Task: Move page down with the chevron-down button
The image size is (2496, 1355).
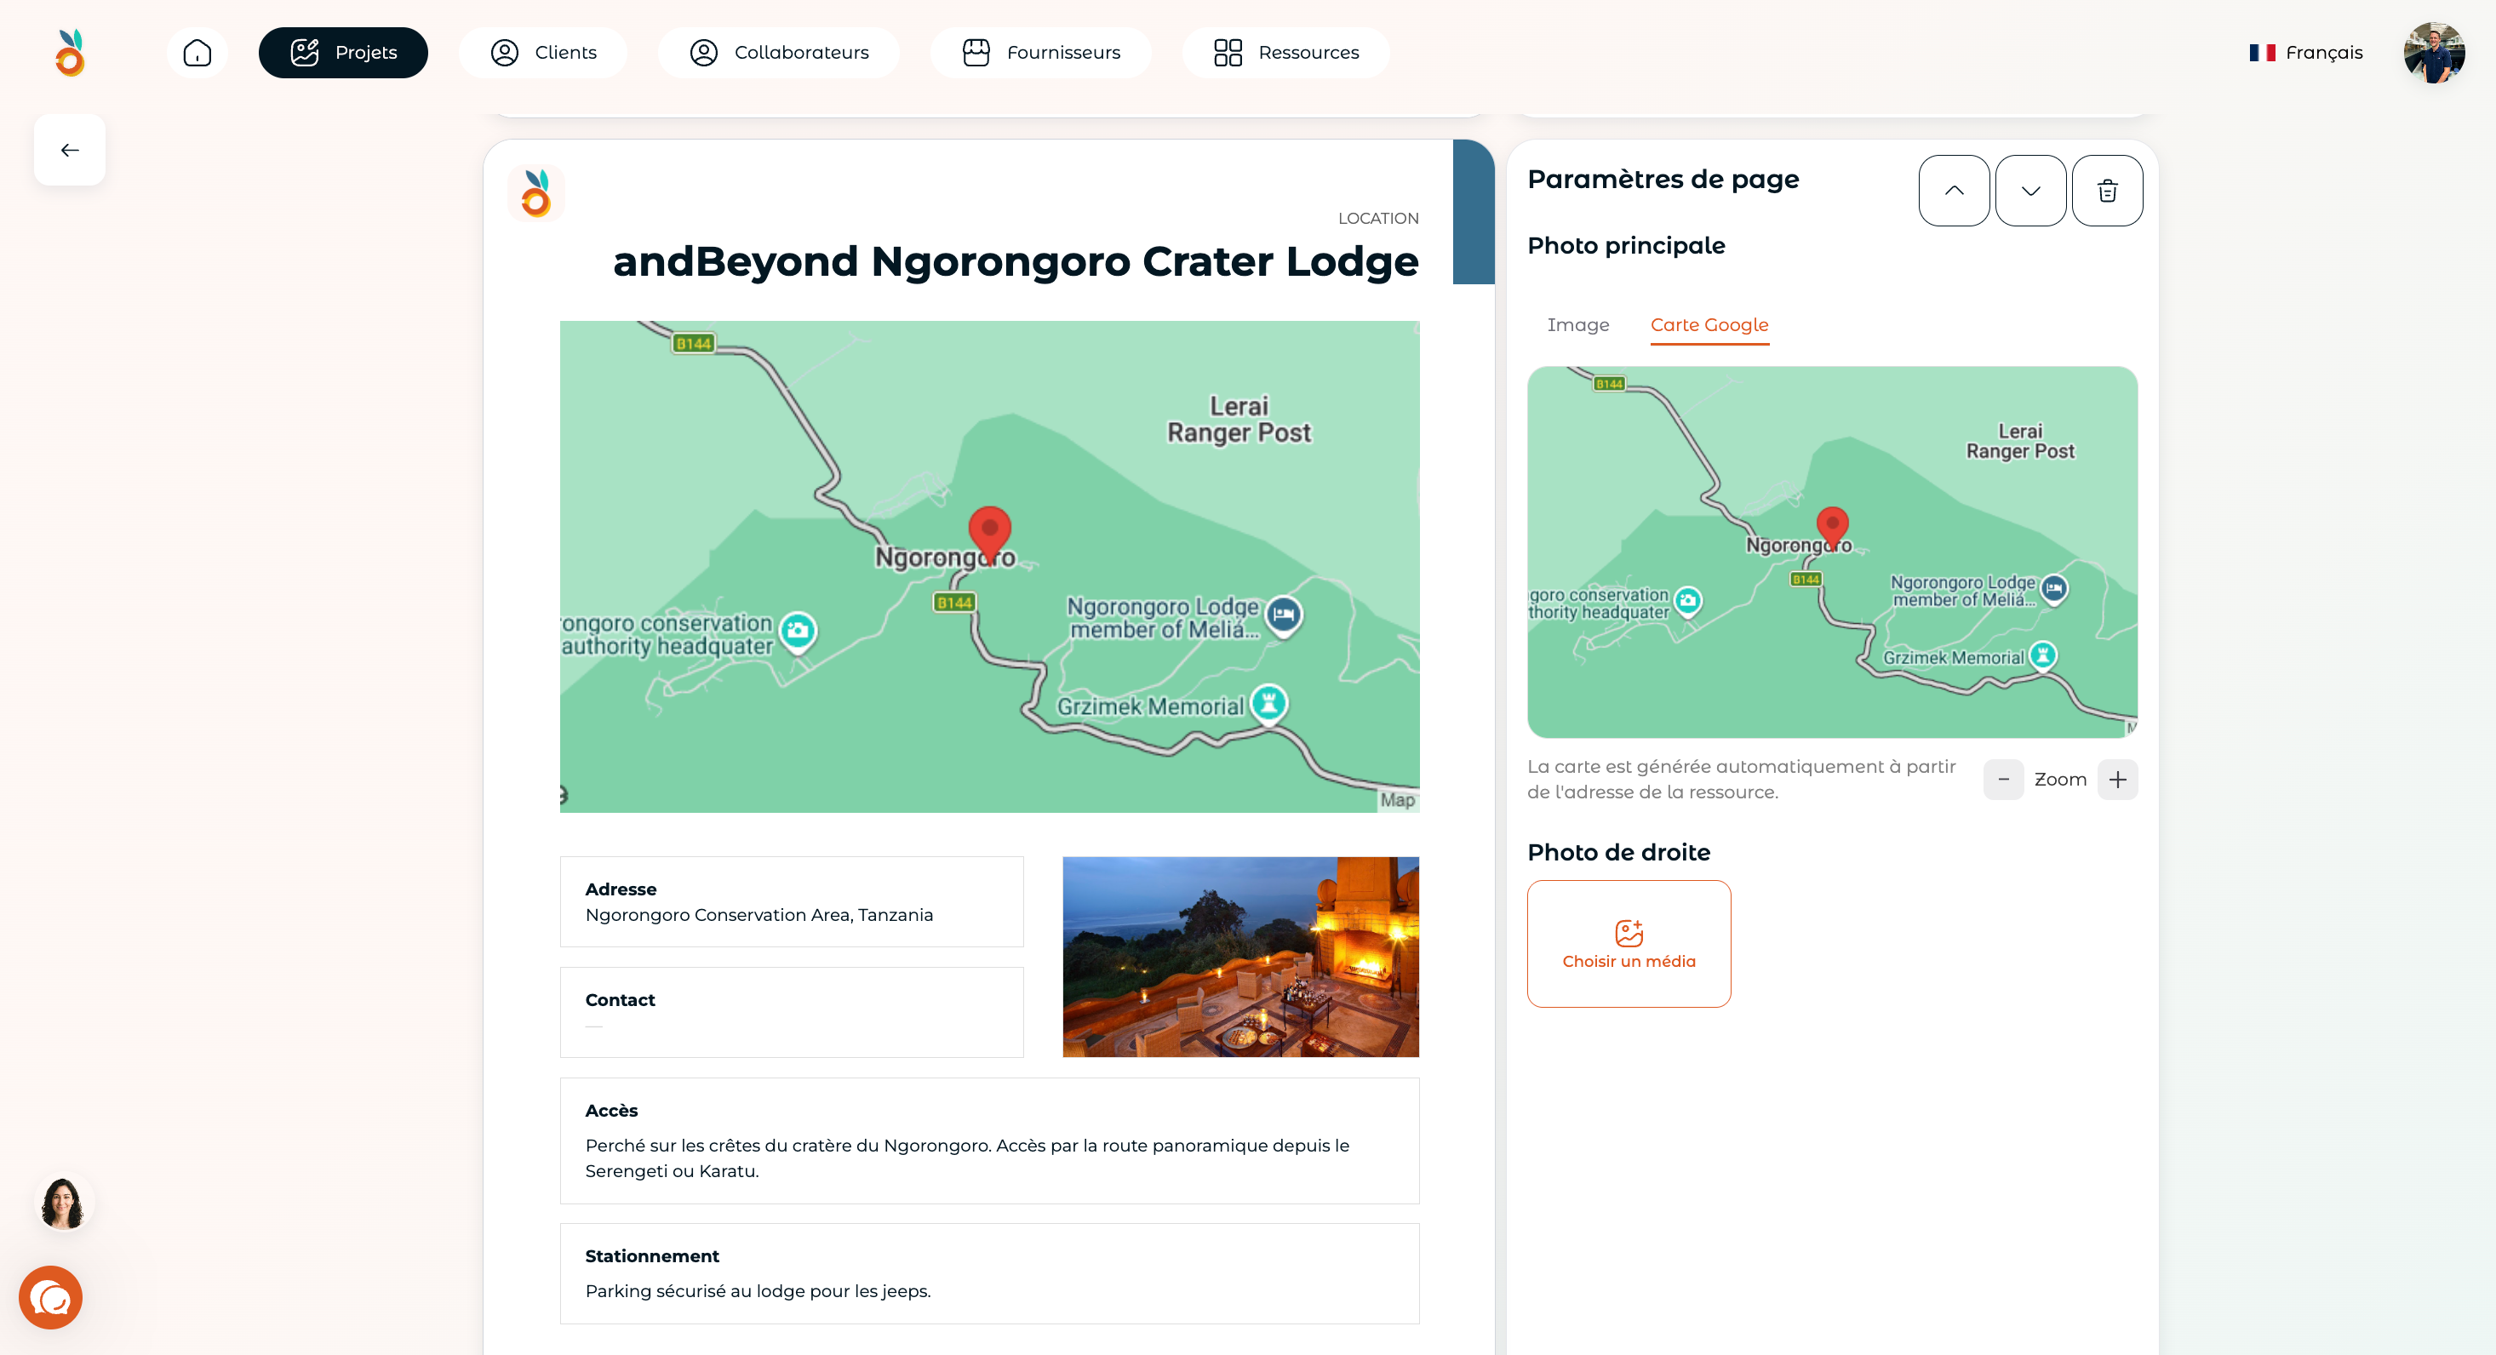Action: pyautogui.click(x=2031, y=191)
